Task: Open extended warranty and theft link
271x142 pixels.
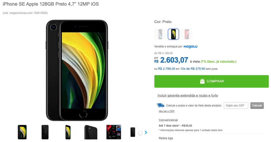Action: point(188,96)
